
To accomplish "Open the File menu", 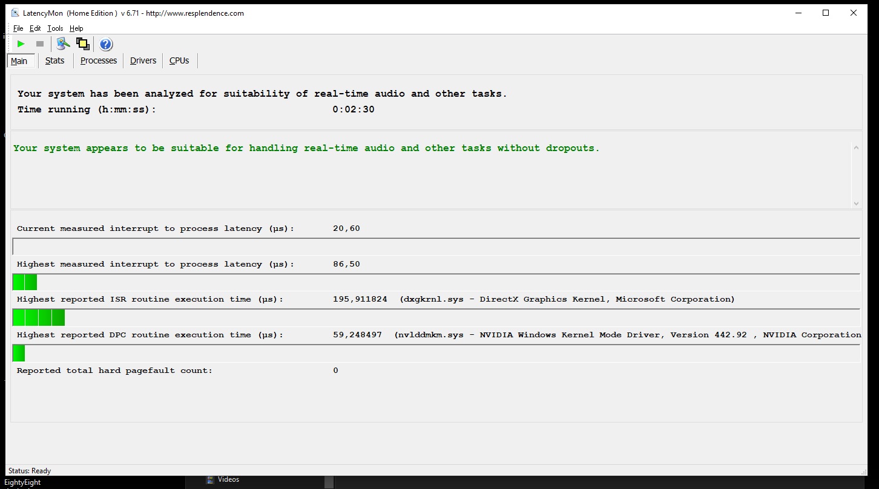I will click(18, 28).
